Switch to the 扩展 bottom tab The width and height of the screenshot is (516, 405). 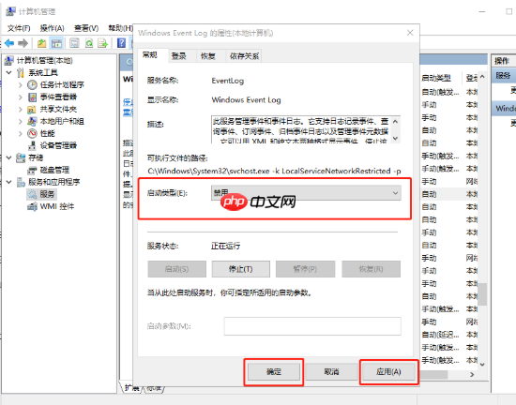pyautogui.click(x=131, y=388)
